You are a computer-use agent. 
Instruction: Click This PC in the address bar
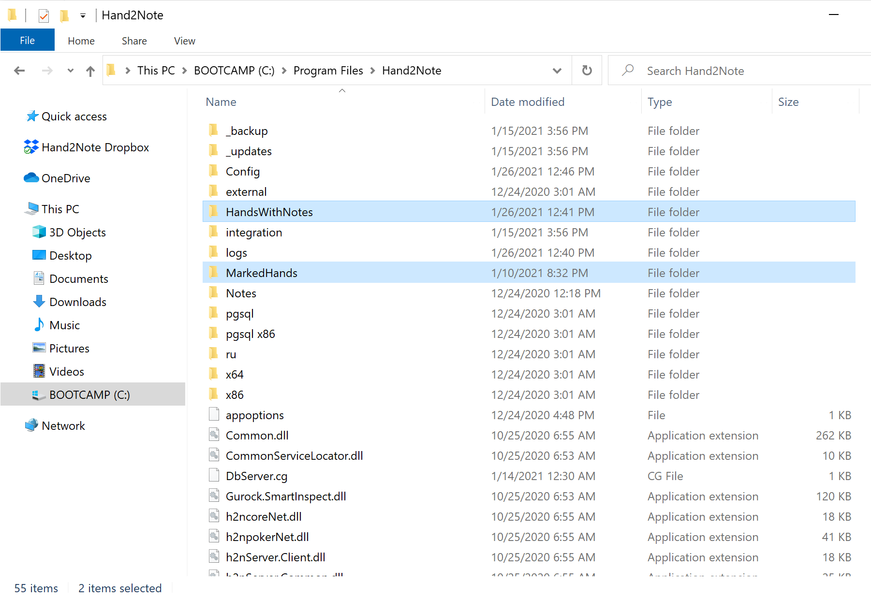point(156,71)
